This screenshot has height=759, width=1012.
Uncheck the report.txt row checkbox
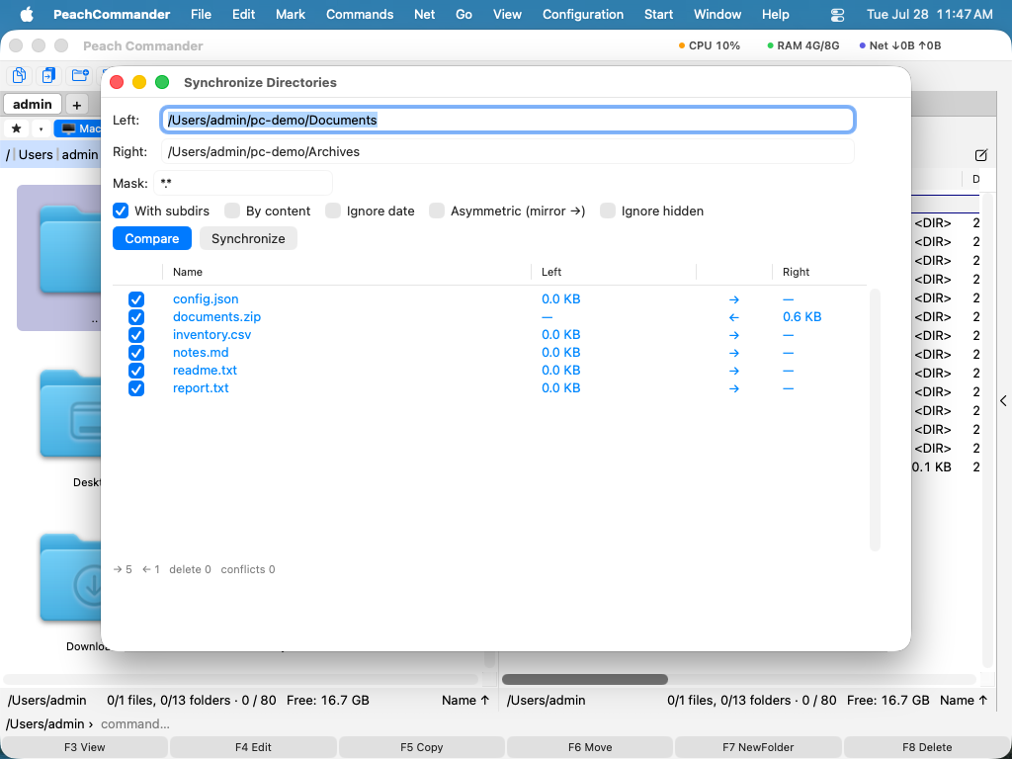(x=136, y=388)
